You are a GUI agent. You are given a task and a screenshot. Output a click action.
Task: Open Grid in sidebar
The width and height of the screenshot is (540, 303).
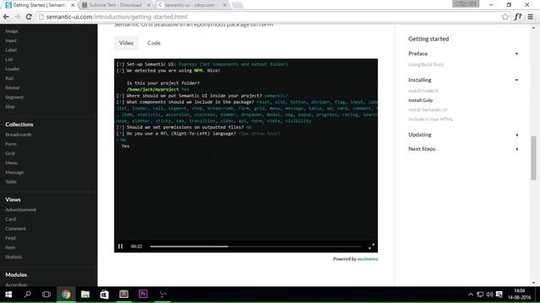[10, 153]
